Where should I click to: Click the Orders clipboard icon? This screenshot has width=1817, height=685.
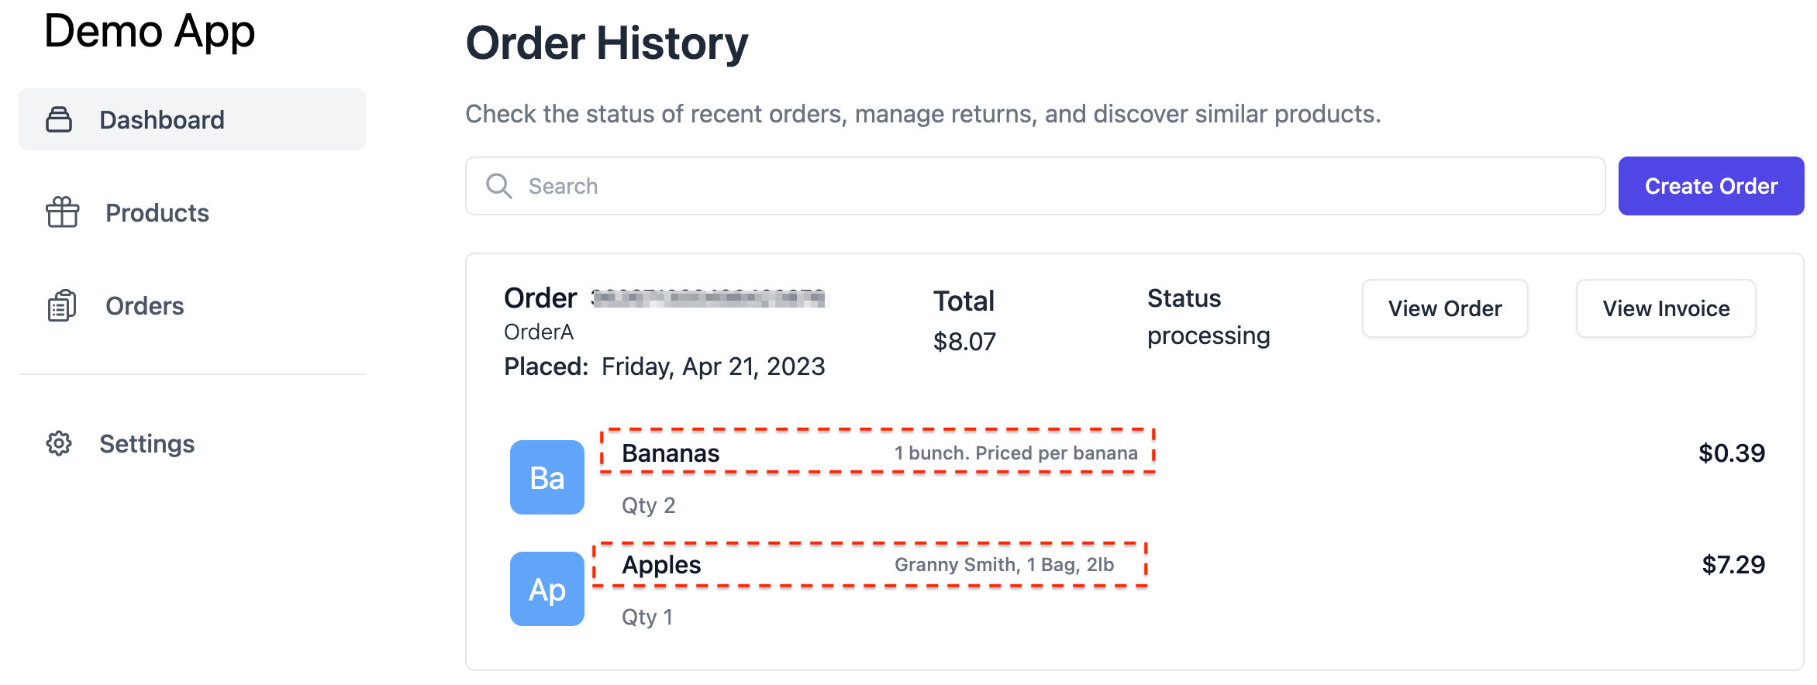pyautogui.click(x=62, y=305)
